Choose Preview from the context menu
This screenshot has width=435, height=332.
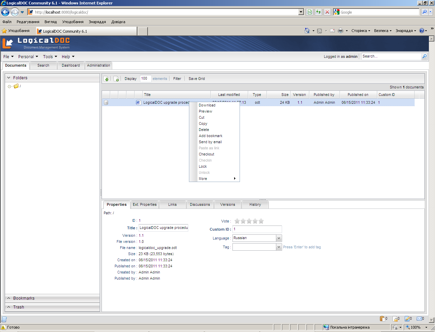point(214,111)
